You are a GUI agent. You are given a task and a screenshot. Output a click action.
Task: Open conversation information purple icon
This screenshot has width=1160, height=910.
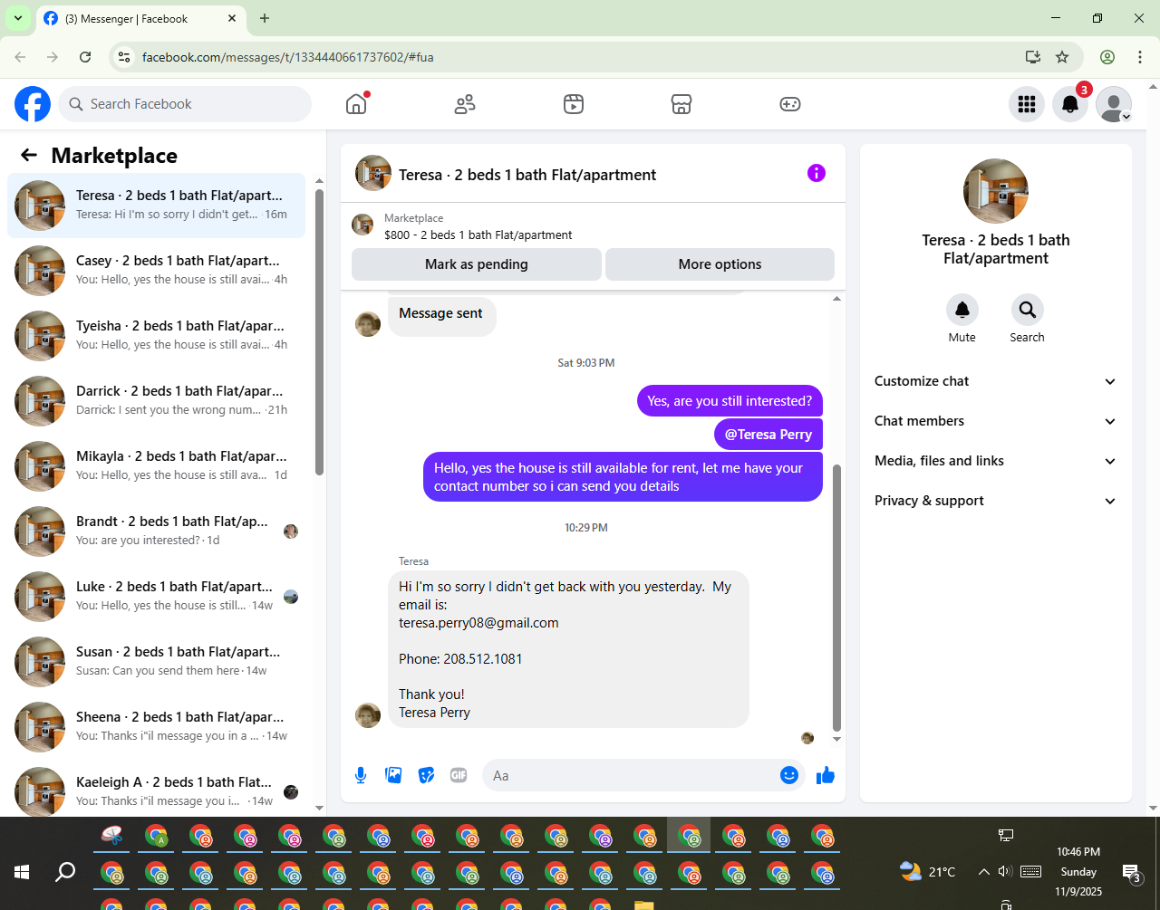pyautogui.click(x=817, y=173)
